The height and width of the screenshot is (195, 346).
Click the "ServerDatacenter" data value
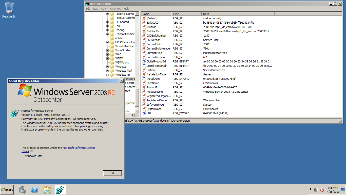[214, 70]
